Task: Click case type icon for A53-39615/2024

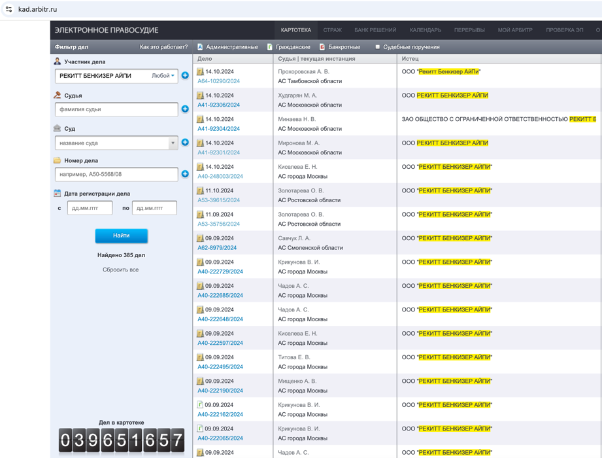Action: click(x=200, y=190)
